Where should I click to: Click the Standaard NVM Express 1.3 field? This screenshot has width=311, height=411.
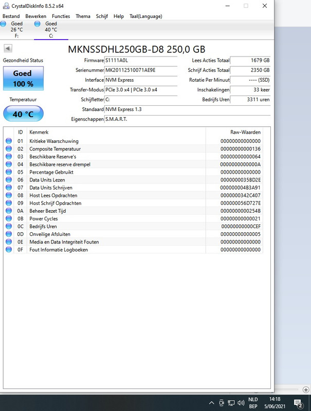[x=187, y=109]
